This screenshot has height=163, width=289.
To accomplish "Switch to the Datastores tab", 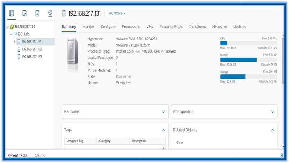I will coord(198,27).
